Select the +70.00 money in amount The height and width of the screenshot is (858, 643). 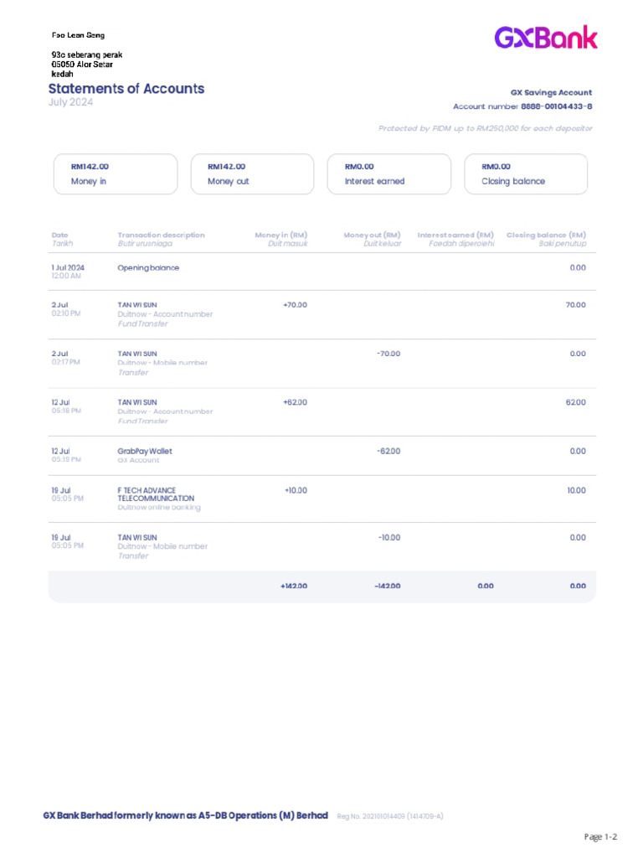pyautogui.click(x=295, y=305)
